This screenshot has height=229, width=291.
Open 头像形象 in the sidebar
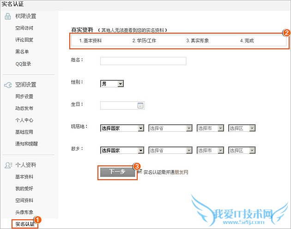coord(24,212)
